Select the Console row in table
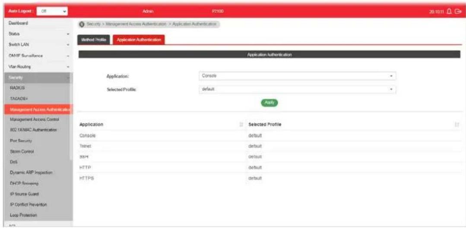 coord(269,136)
